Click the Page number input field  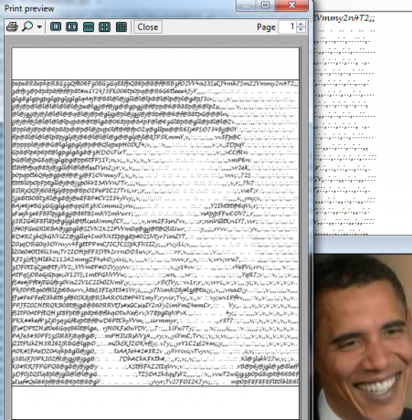[x=287, y=26]
